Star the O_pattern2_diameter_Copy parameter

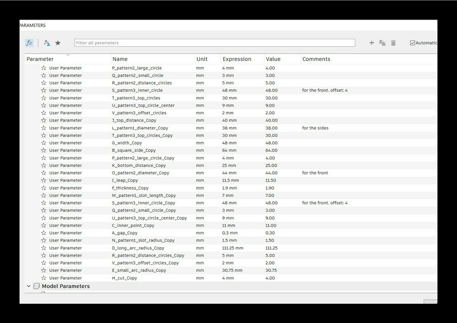tap(44, 173)
